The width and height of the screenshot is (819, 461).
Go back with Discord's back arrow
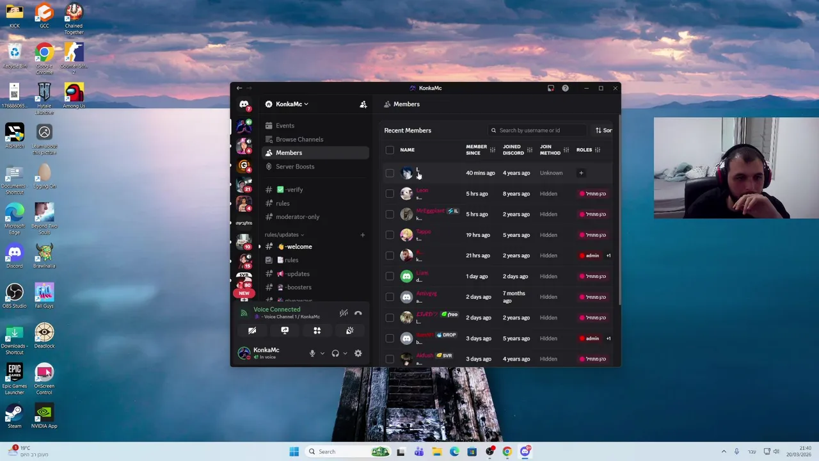239,88
